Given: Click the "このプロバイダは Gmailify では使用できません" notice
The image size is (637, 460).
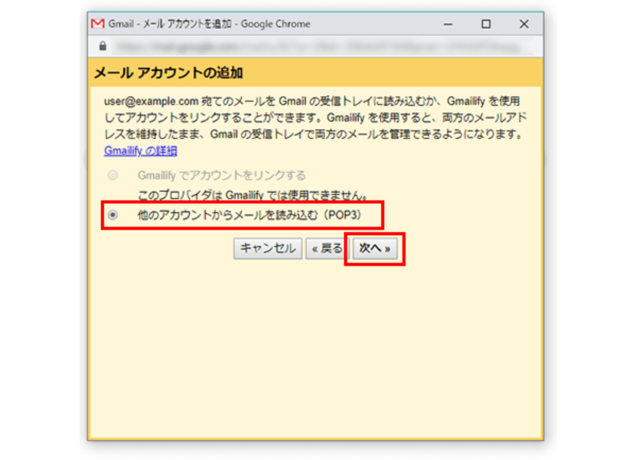Looking at the screenshot, I should click(x=253, y=196).
